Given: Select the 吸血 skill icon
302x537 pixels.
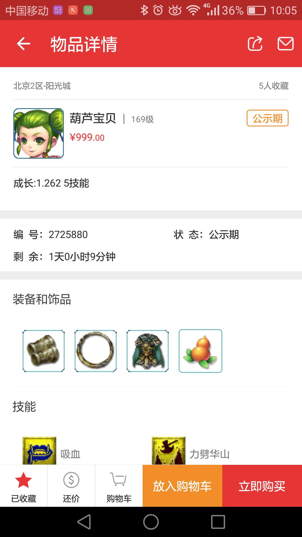Looking at the screenshot, I should click(x=39, y=451).
